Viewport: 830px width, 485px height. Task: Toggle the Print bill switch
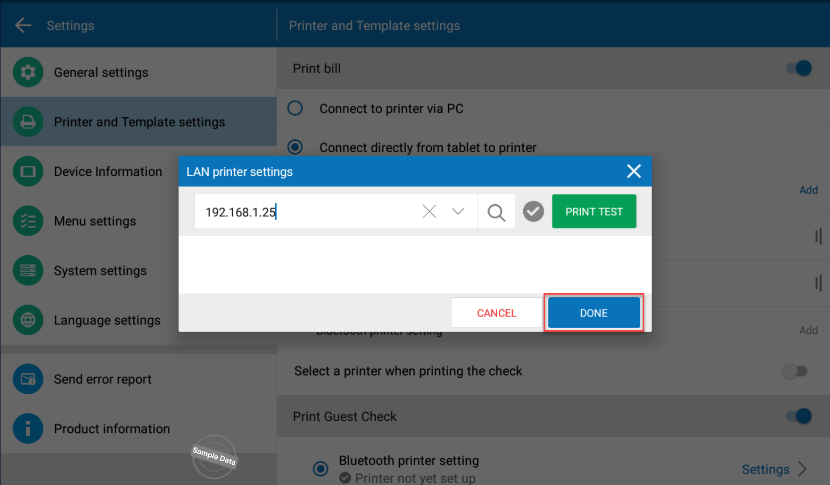click(799, 68)
